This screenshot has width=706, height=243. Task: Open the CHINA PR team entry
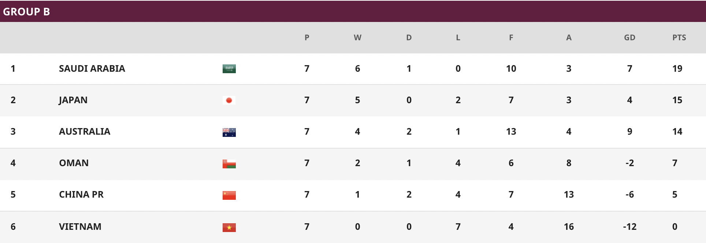[x=81, y=194]
